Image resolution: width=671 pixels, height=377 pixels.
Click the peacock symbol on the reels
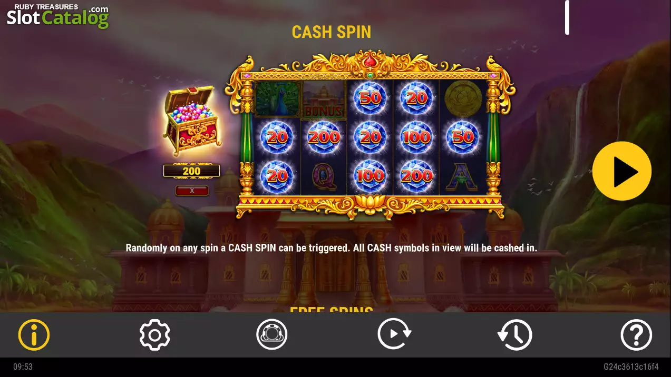[277, 98]
